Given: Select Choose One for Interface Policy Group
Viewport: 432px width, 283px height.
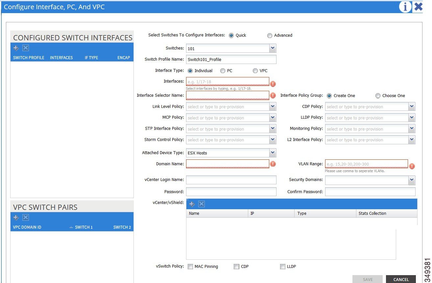Looking at the screenshot, I should coord(378,95).
